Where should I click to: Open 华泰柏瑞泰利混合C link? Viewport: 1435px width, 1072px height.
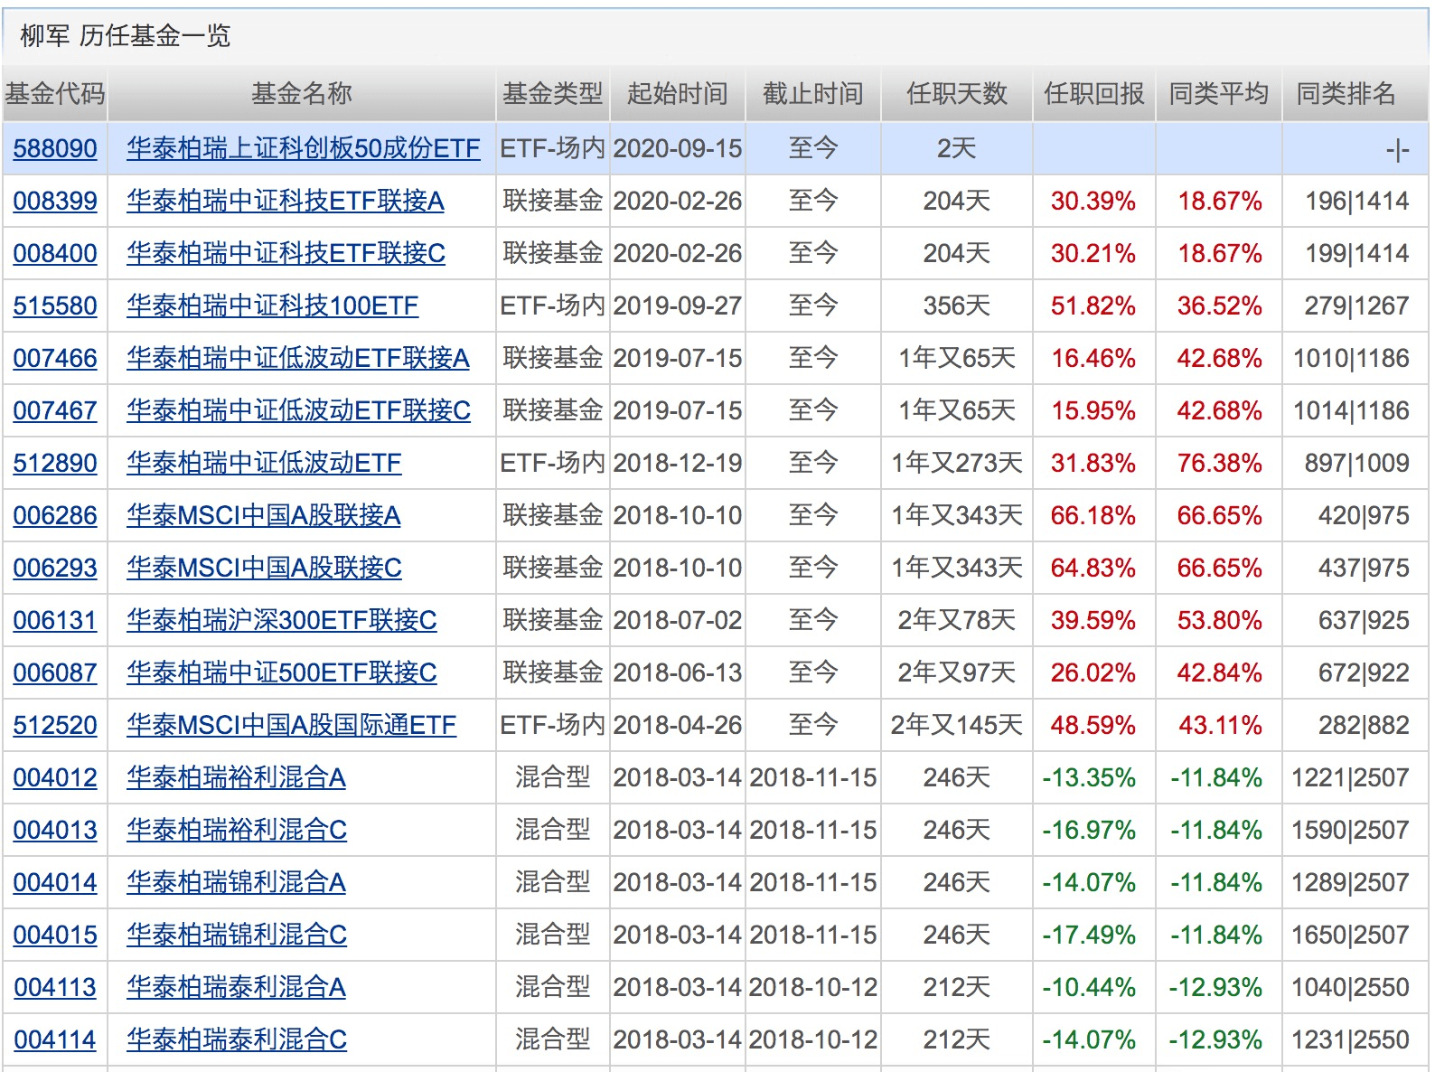click(237, 1039)
